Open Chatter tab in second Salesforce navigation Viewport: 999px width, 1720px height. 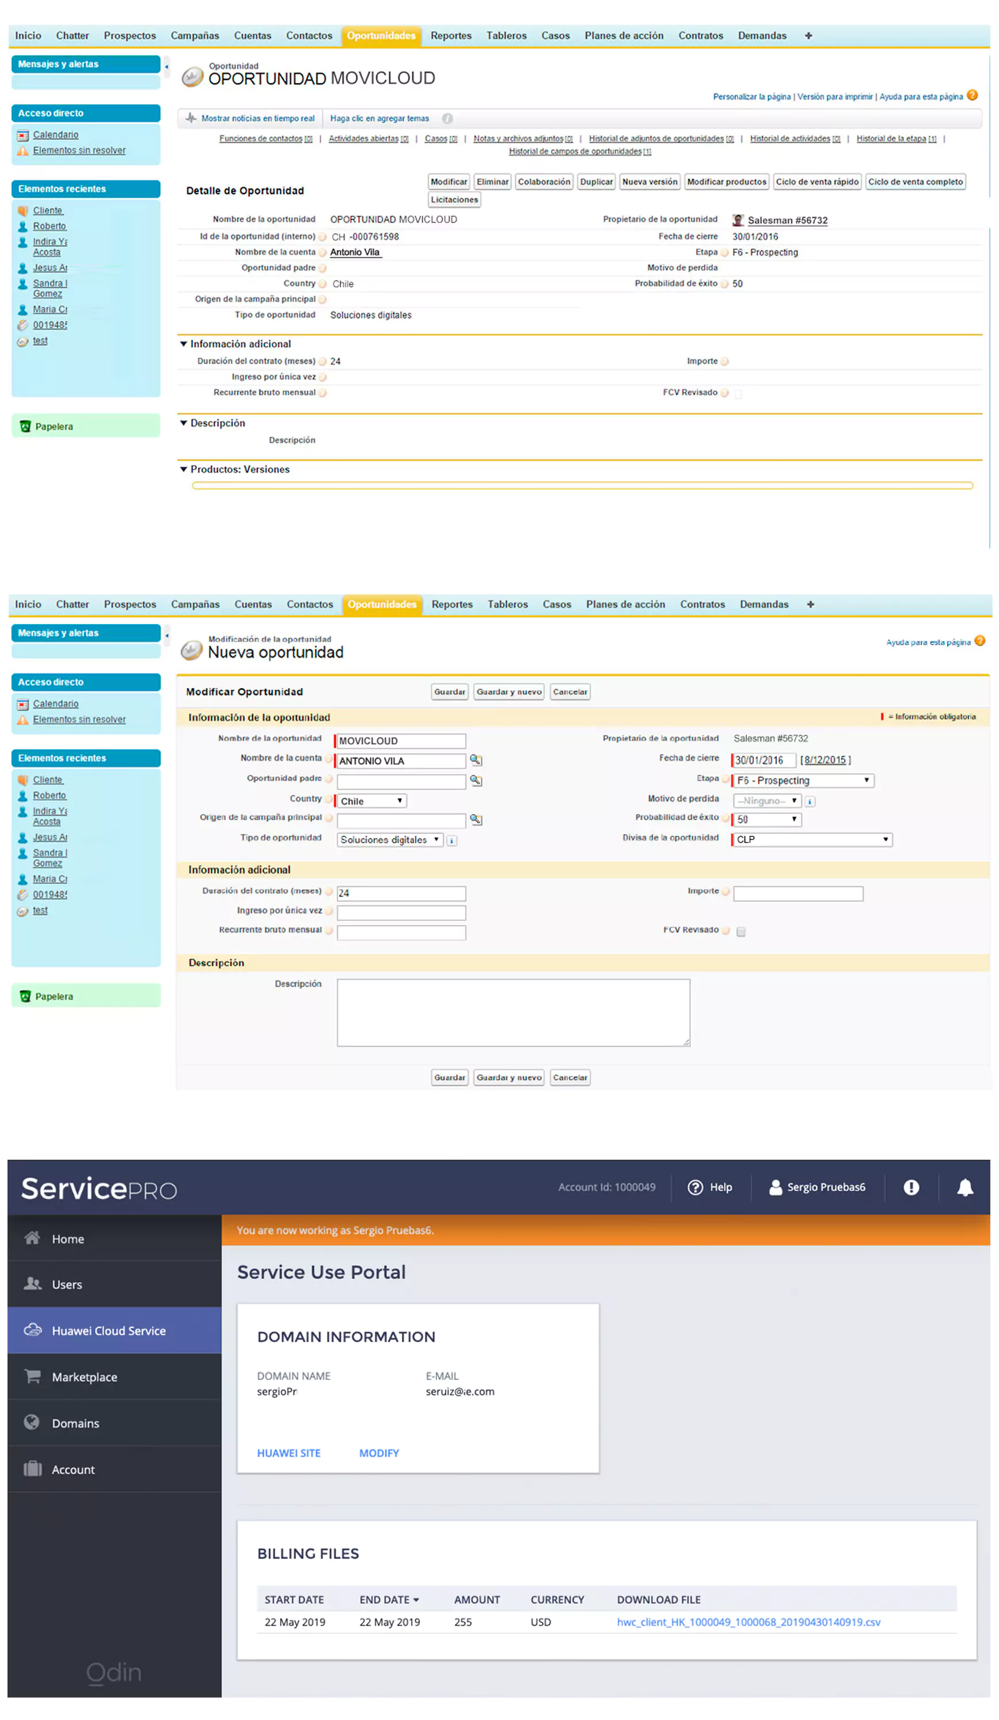pos(72,604)
